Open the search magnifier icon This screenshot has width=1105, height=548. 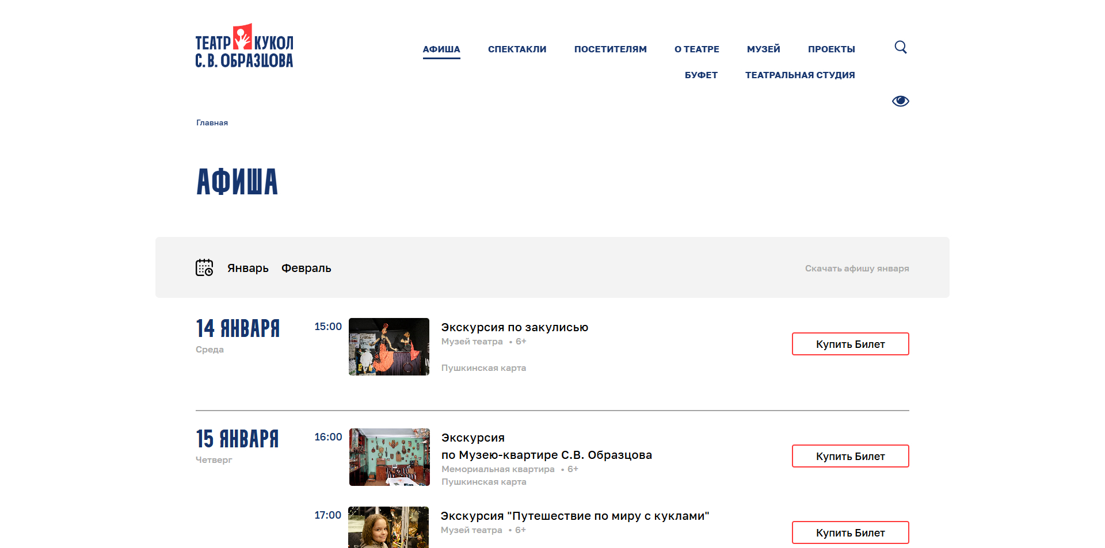[900, 47]
